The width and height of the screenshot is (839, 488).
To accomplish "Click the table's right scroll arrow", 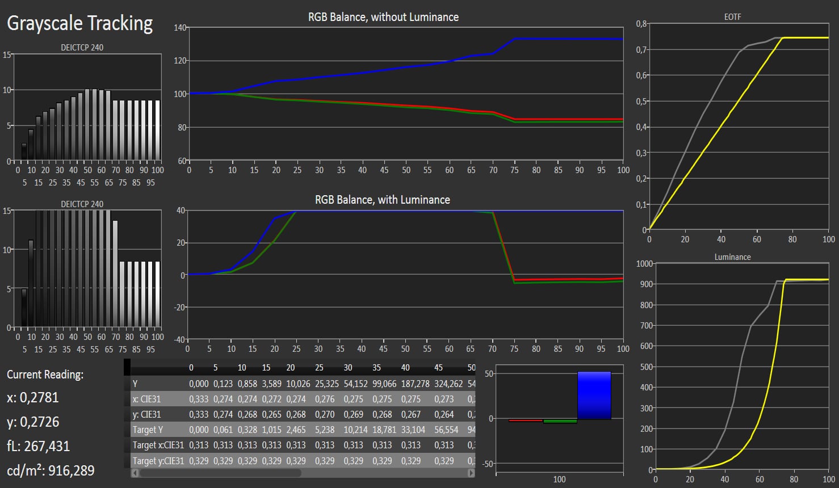I will pos(471,473).
